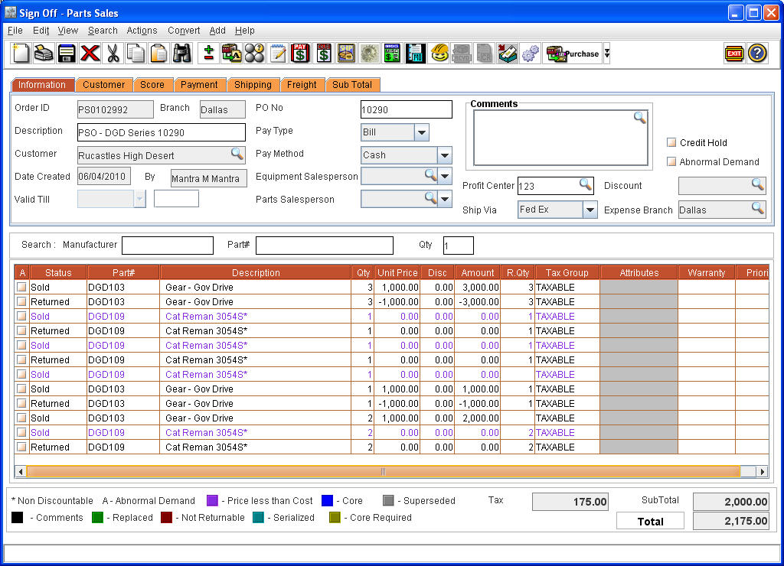Check the Sold DGD103 row with amount 3,000.00
Image resolution: width=784 pixels, height=566 pixels.
click(x=21, y=288)
